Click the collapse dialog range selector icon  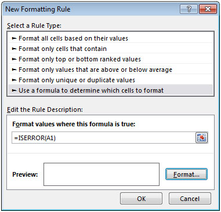(x=201, y=138)
